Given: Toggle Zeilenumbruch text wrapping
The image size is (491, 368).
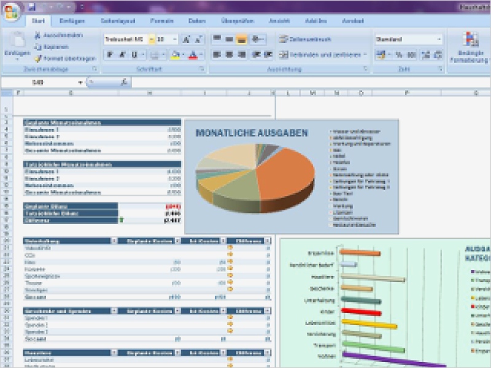Looking at the screenshot, I should point(305,39).
